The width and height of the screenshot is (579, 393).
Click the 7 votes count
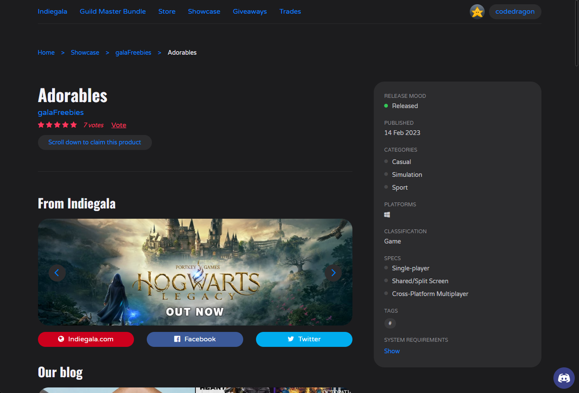click(93, 125)
